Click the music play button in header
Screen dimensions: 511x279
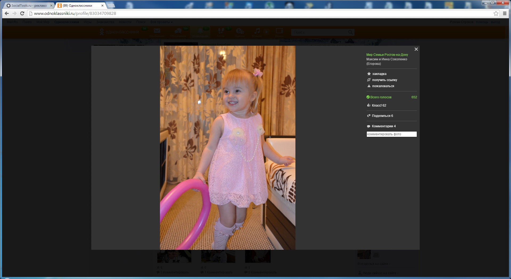click(267, 32)
